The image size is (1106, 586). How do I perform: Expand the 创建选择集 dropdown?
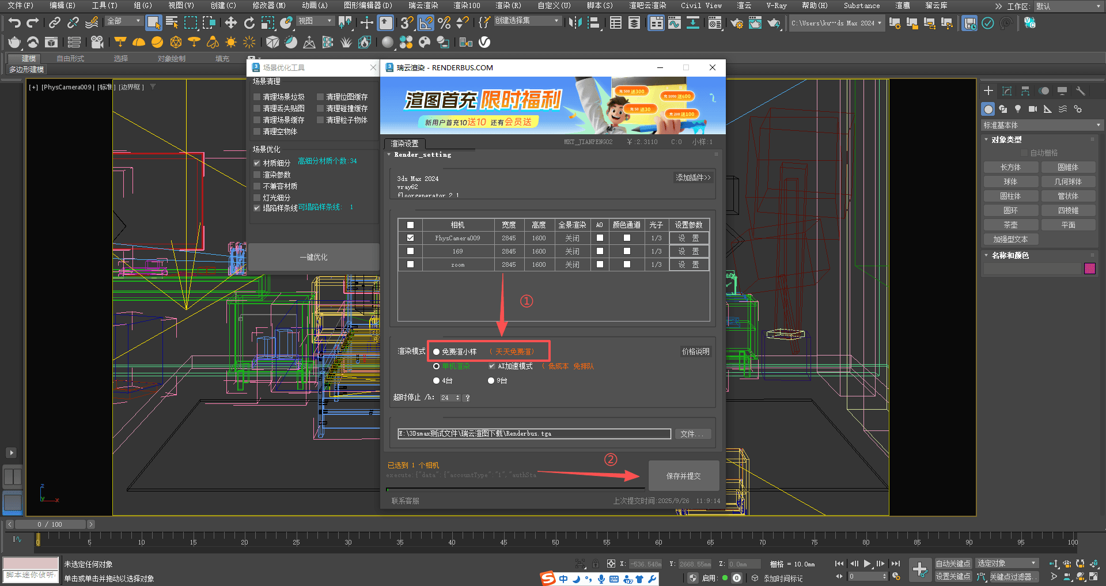556,21
